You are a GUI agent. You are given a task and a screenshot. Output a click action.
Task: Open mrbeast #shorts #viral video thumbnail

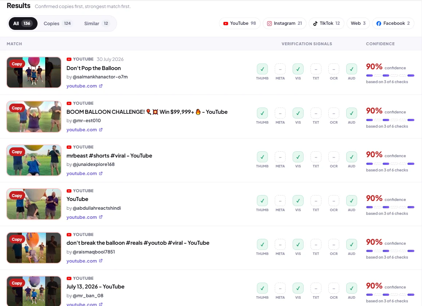[34, 160]
